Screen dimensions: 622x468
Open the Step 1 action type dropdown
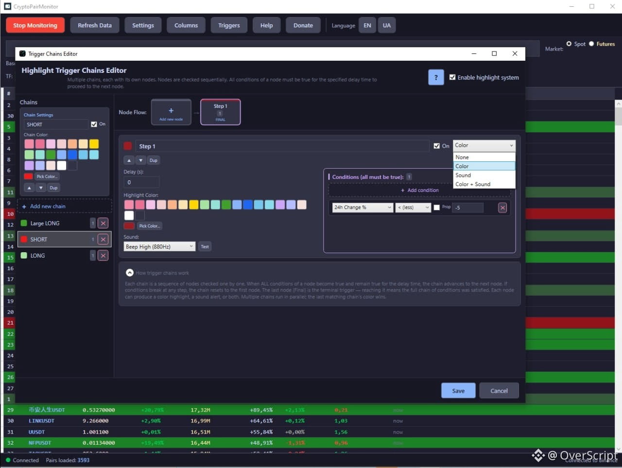click(x=484, y=145)
